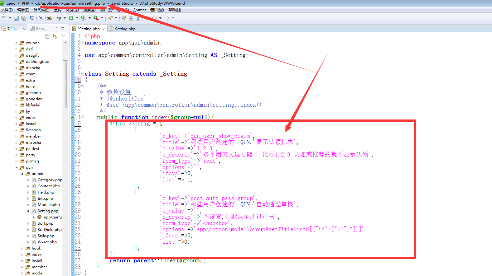Screen dimensions: 492x276
Task: Open the Run button dropdown arrow
Action: tap(77, 18)
